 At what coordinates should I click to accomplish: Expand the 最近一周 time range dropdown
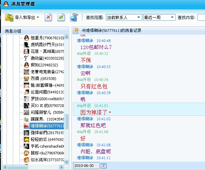click(x=159, y=17)
